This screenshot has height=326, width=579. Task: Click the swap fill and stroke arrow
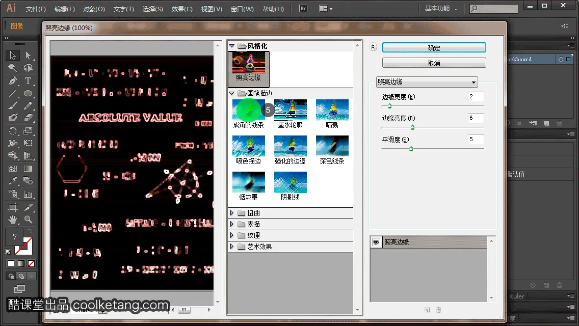coord(30,231)
